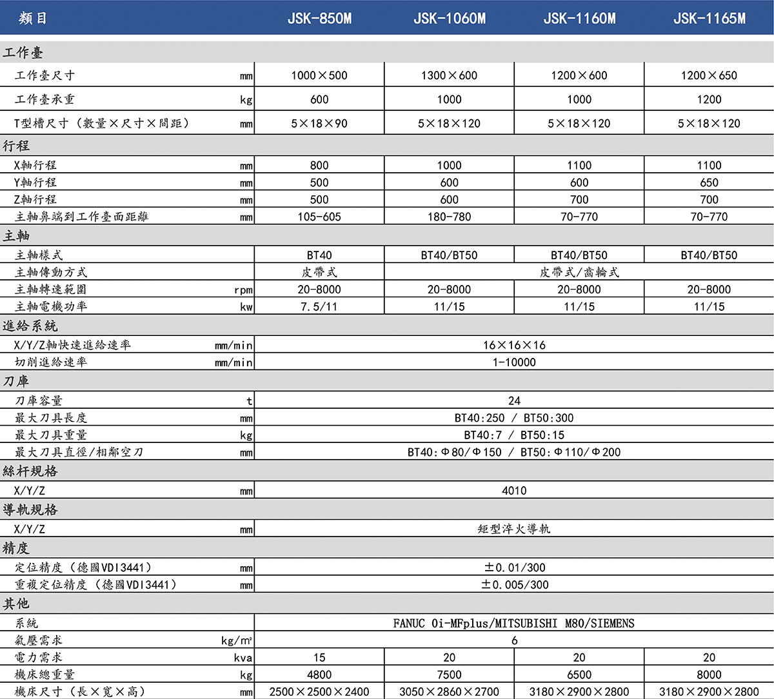Select the 16×16×16 rapid feed value
This screenshot has width=774, height=699.
(514, 345)
